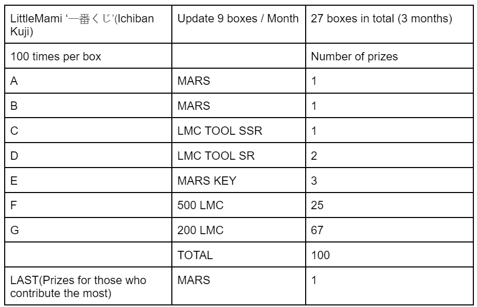Select the total count cell showing 100
The image size is (477, 307).
389,255
